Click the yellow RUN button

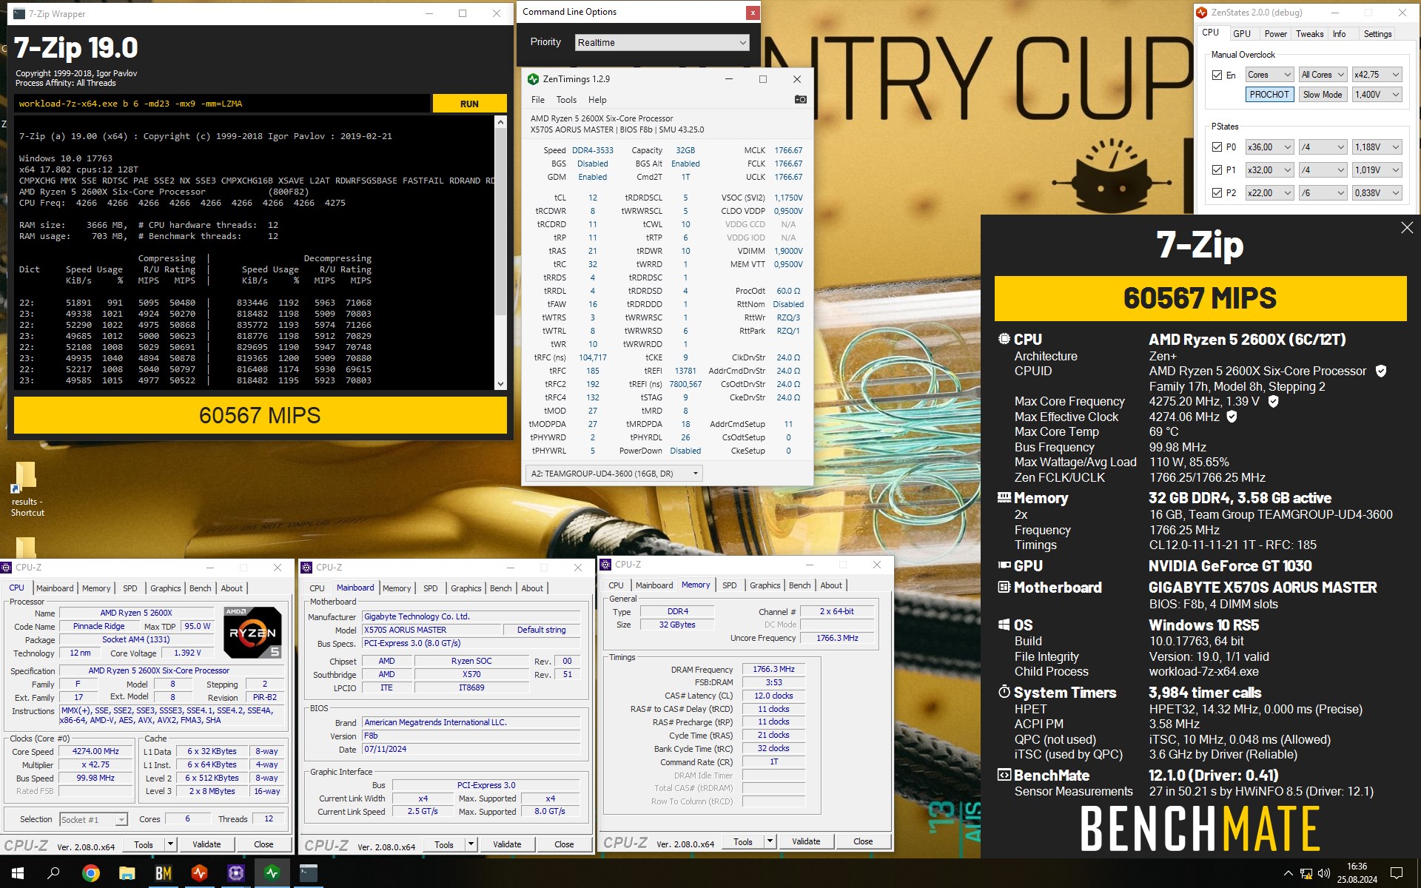pos(469,104)
